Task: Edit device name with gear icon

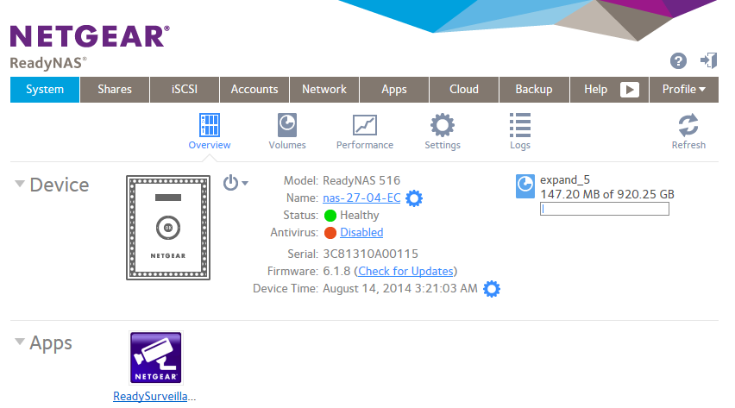Action: pyautogui.click(x=414, y=198)
